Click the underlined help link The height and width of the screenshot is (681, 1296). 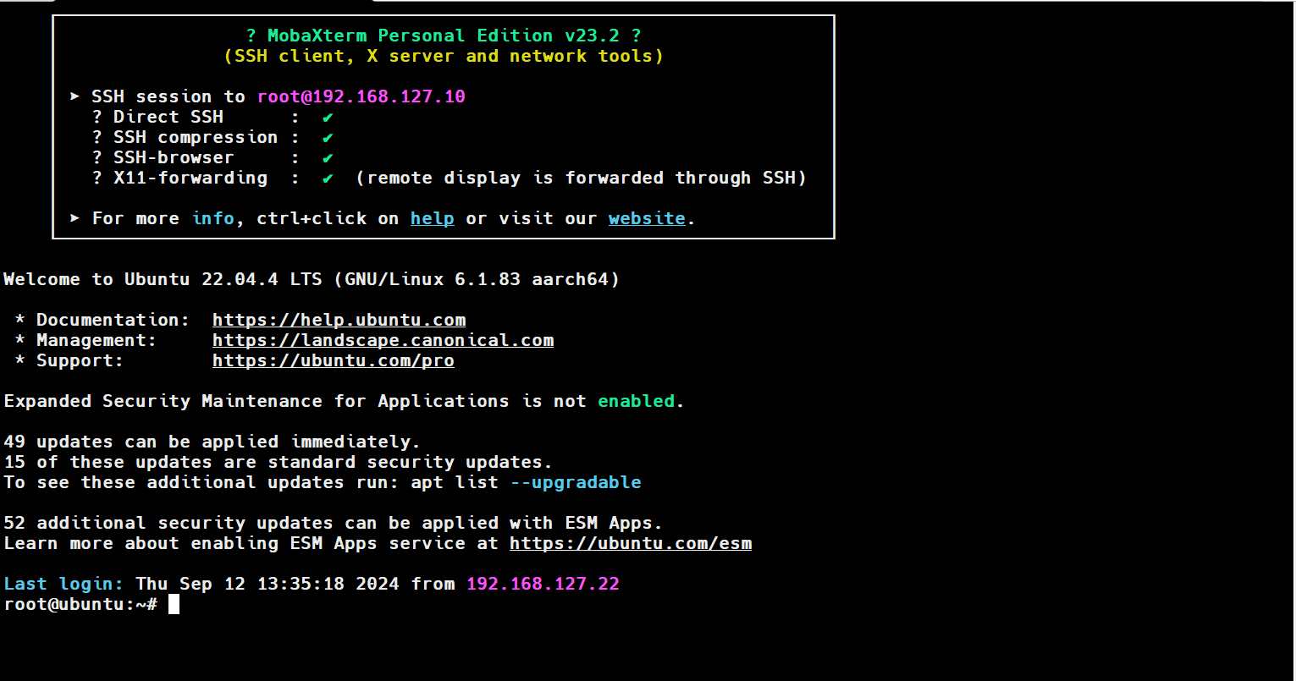pyautogui.click(x=433, y=219)
